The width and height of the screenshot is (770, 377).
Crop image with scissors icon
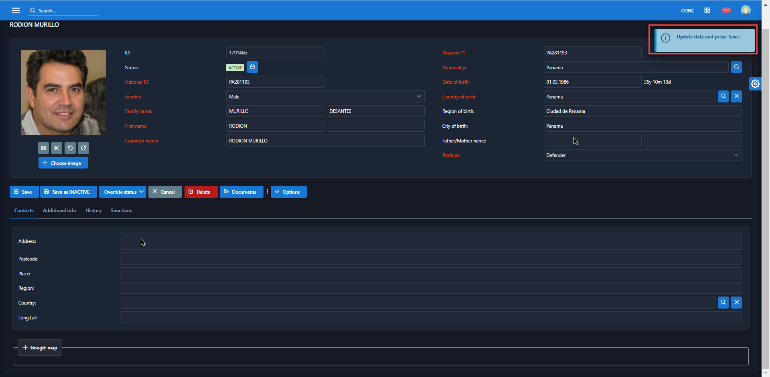pyautogui.click(x=57, y=148)
